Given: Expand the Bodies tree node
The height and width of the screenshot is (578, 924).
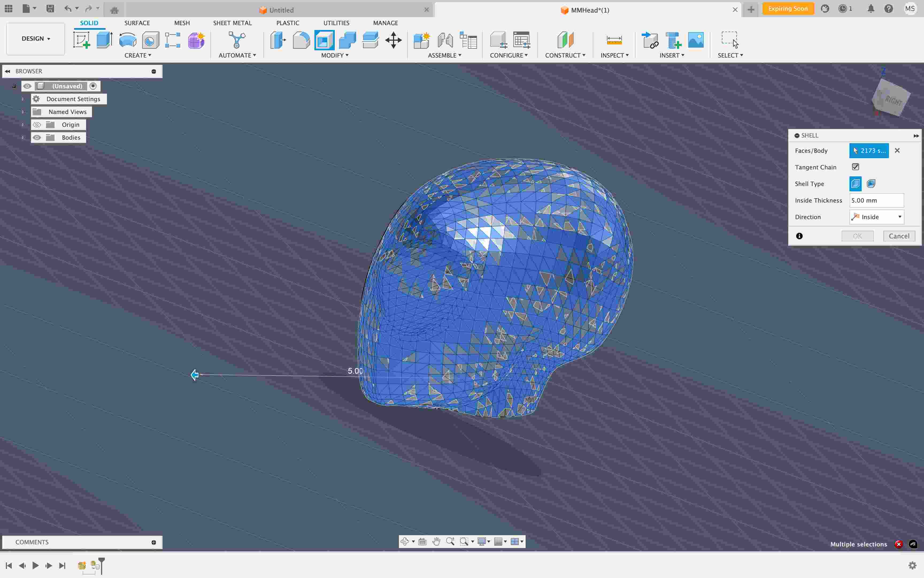Looking at the screenshot, I should click(22, 138).
